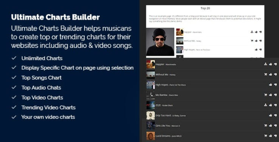The height and width of the screenshot is (142, 279).
Task: Download the ZEZE track
Action: [265, 105]
